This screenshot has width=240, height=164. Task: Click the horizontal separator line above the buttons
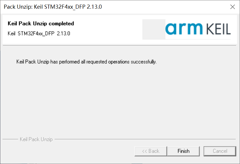point(145,139)
